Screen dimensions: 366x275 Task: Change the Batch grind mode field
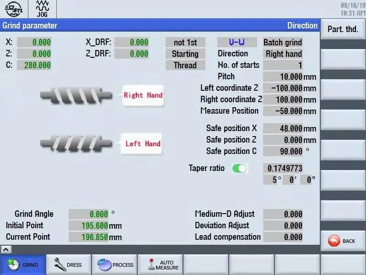click(283, 42)
